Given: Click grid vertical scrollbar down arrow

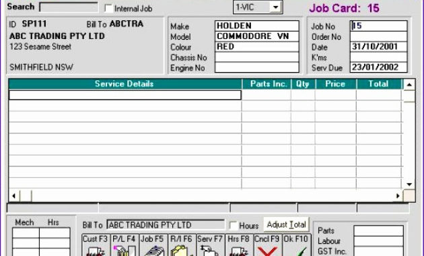Looking at the screenshot, I should point(409,185).
